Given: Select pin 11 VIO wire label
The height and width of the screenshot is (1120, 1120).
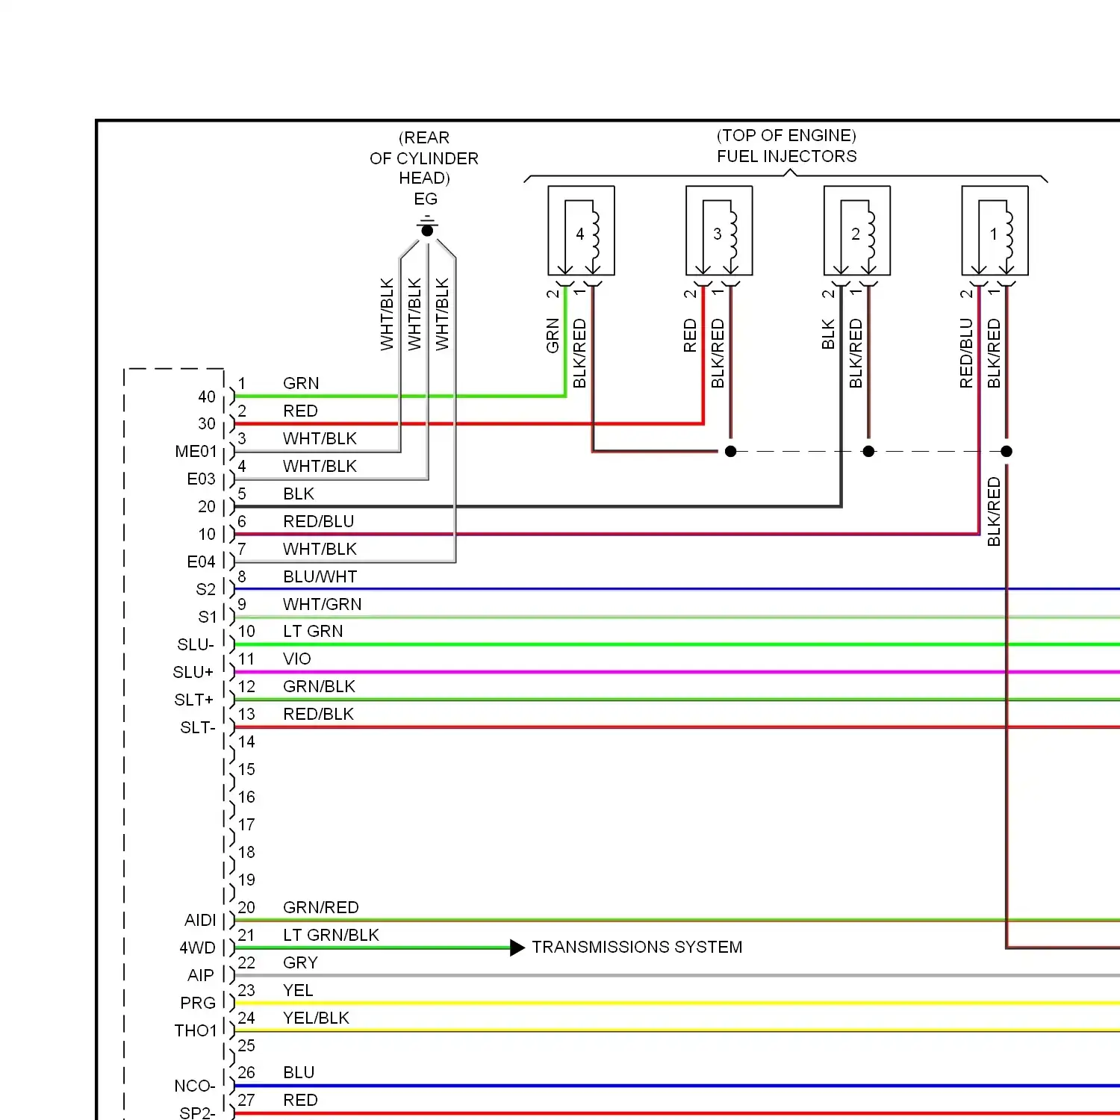Looking at the screenshot, I should coord(296,659).
